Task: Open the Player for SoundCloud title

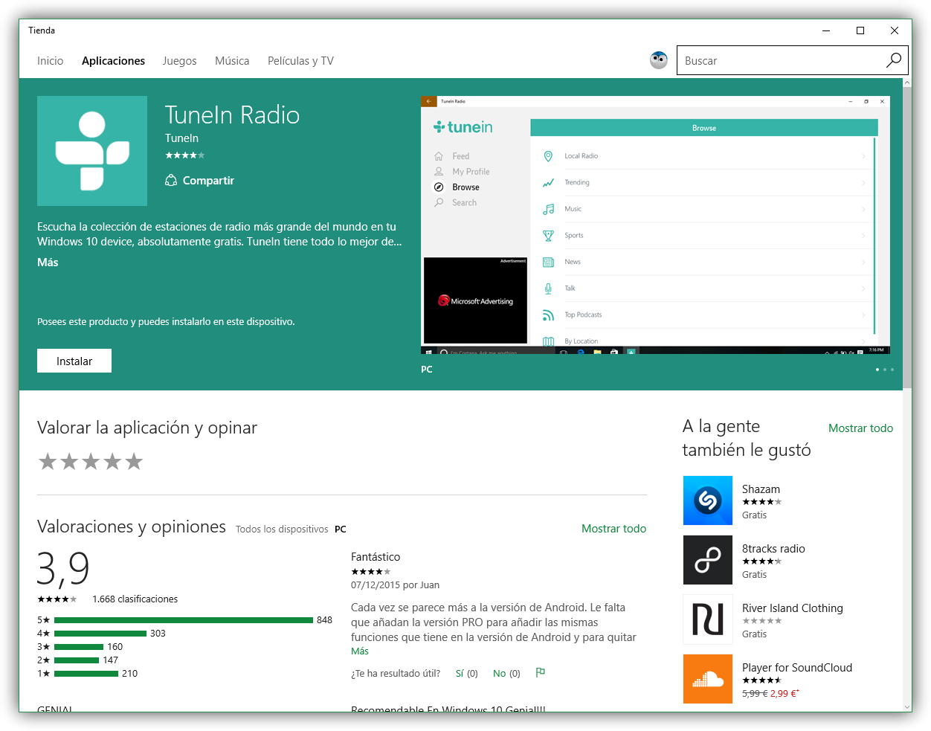Action: pyautogui.click(x=797, y=668)
